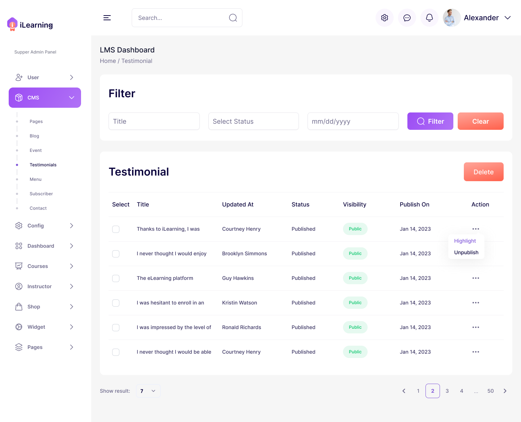Open actions menu for Ronald Richards row
The width and height of the screenshot is (521, 422).
pyautogui.click(x=476, y=327)
